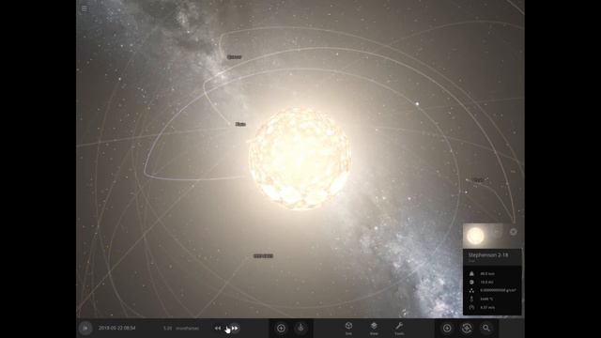
Task: Select the object label below the star
Action: (x=263, y=256)
